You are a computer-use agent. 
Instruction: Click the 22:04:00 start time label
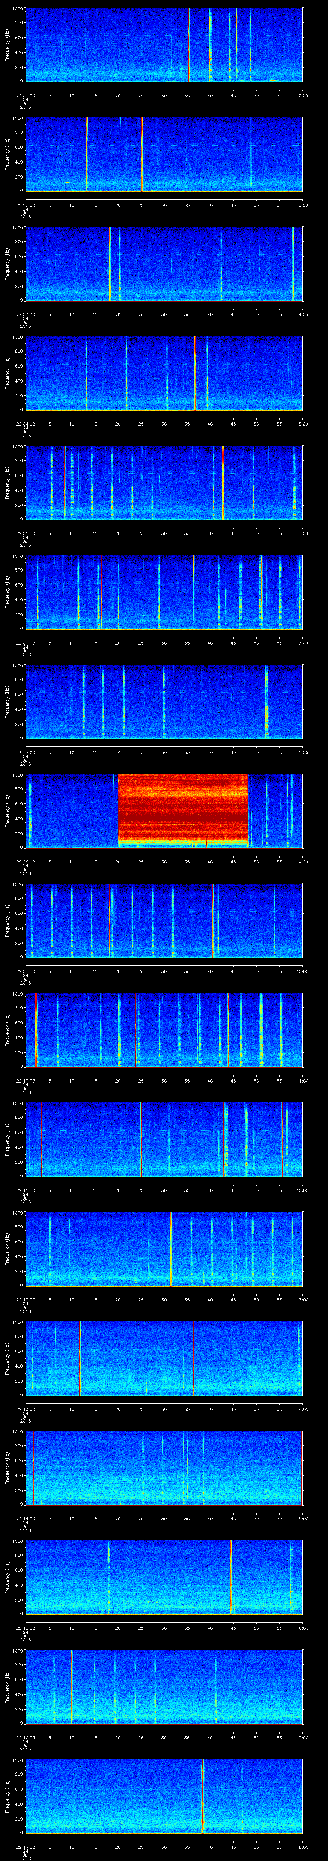(x=25, y=424)
